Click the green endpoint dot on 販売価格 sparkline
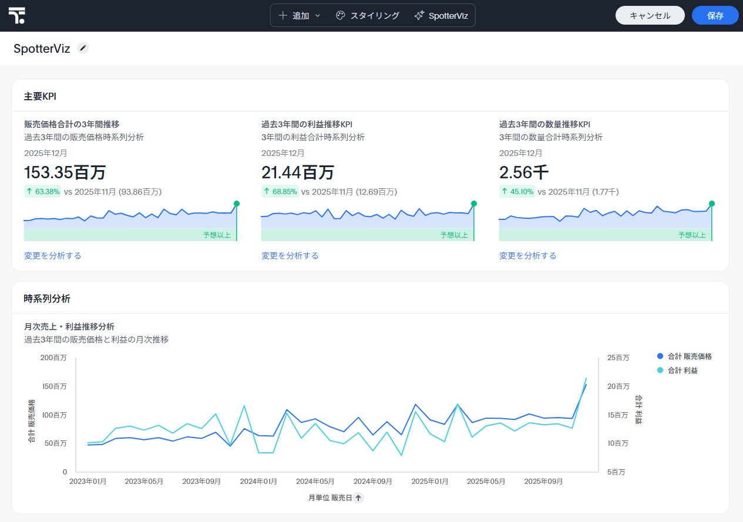Screen dimensions: 743x522 coord(237,204)
